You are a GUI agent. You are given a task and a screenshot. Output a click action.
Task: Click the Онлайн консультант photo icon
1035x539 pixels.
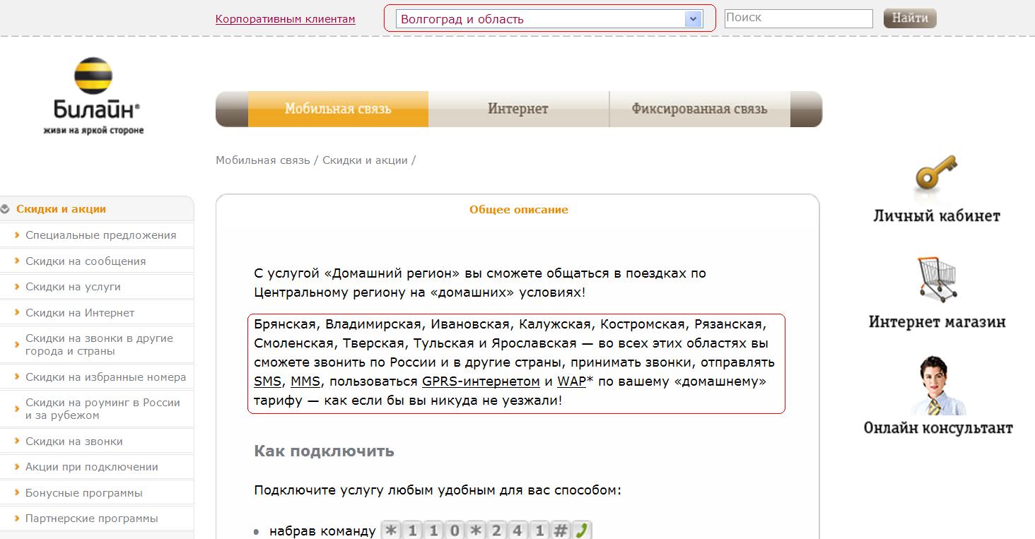[x=937, y=386]
